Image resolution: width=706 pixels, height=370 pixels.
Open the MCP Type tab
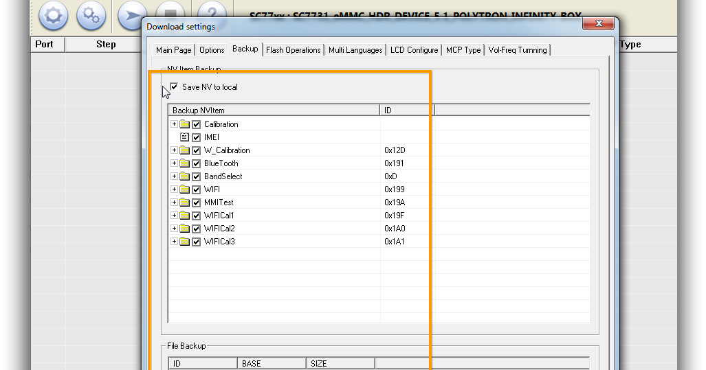[x=463, y=50]
